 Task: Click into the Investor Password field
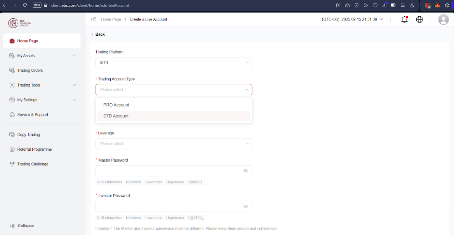pyautogui.click(x=174, y=206)
